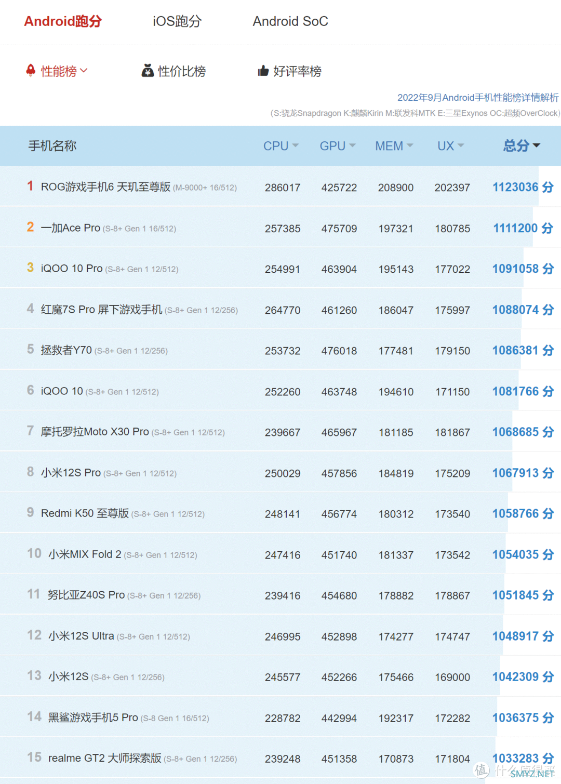This screenshot has height=784, width=561.
Task: Click total score 1111200 分
Action: point(523,228)
